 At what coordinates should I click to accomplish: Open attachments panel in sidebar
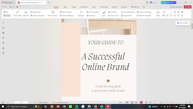coord(3,43)
